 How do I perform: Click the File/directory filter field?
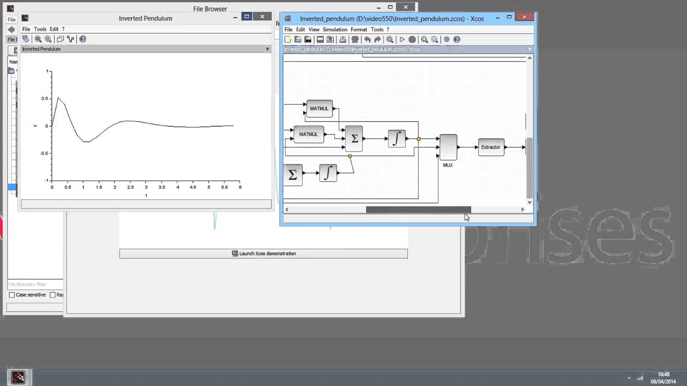[x=35, y=284]
